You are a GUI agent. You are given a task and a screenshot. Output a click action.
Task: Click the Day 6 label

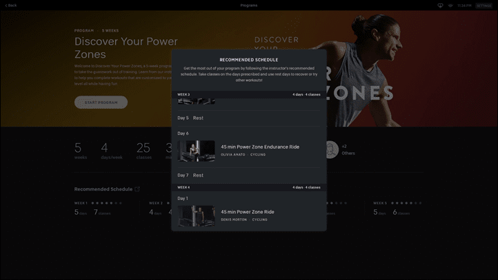coord(183,133)
